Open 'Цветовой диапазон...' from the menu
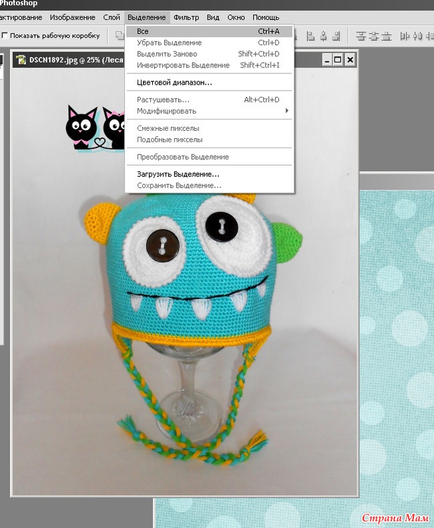The width and height of the screenshot is (434, 528). (174, 83)
